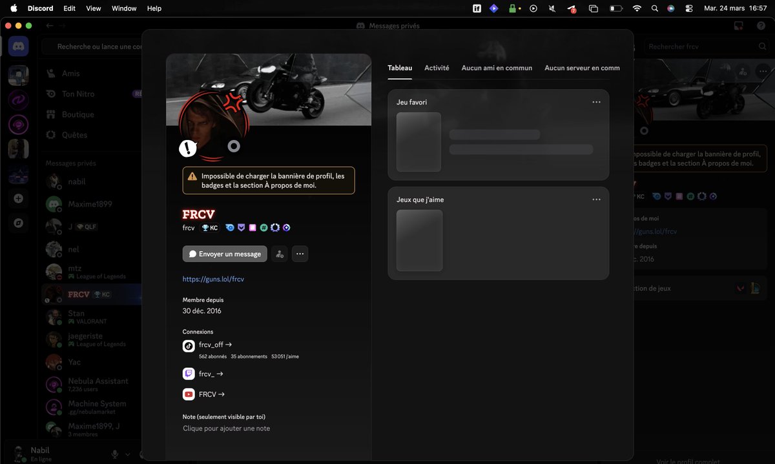The height and width of the screenshot is (464, 775).
Task: Select the nabil direct message
Action: click(90, 182)
